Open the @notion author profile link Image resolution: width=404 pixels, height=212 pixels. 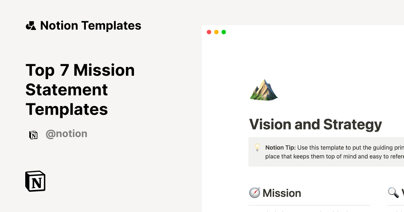point(66,134)
